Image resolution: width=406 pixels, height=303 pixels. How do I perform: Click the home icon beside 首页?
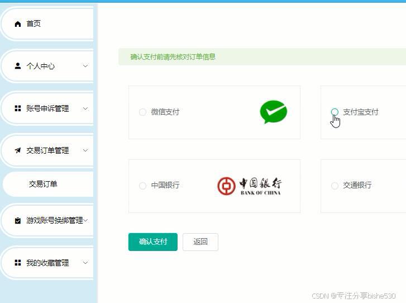(x=18, y=24)
